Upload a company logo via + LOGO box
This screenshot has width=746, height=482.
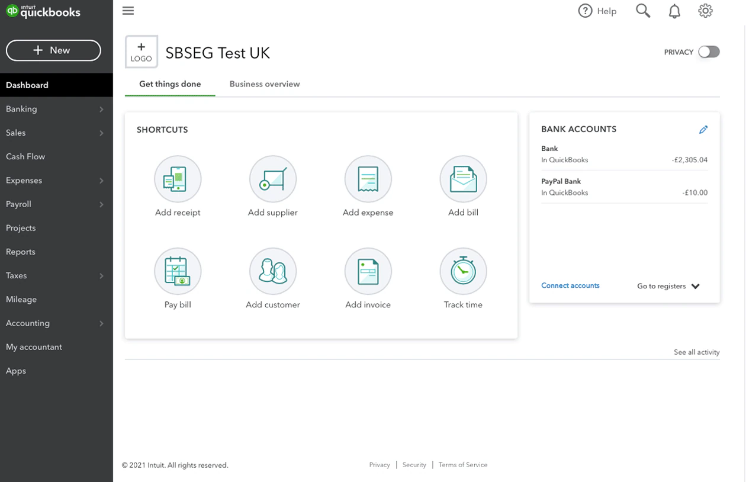coord(142,52)
